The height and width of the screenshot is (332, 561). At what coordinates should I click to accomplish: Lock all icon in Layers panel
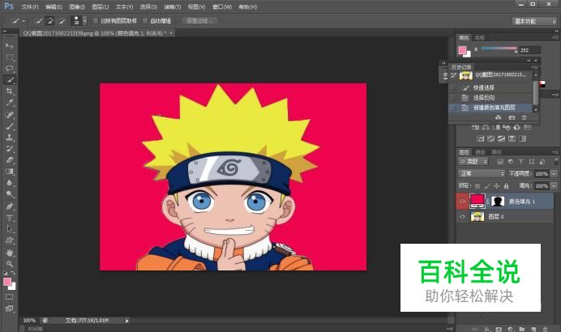click(506, 185)
